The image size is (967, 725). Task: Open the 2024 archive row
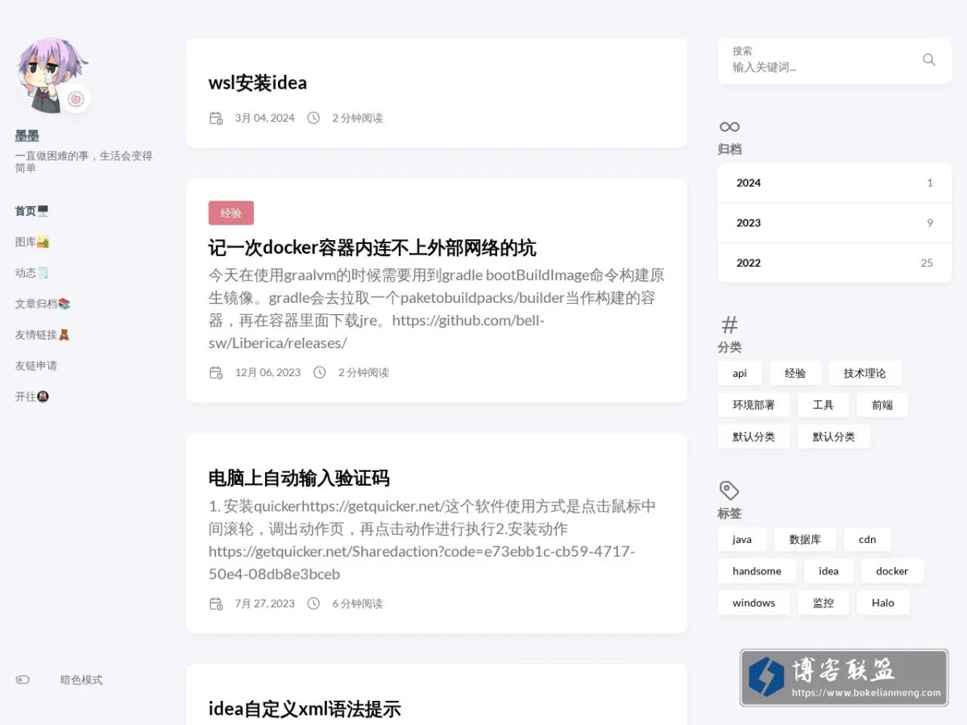pos(835,183)
